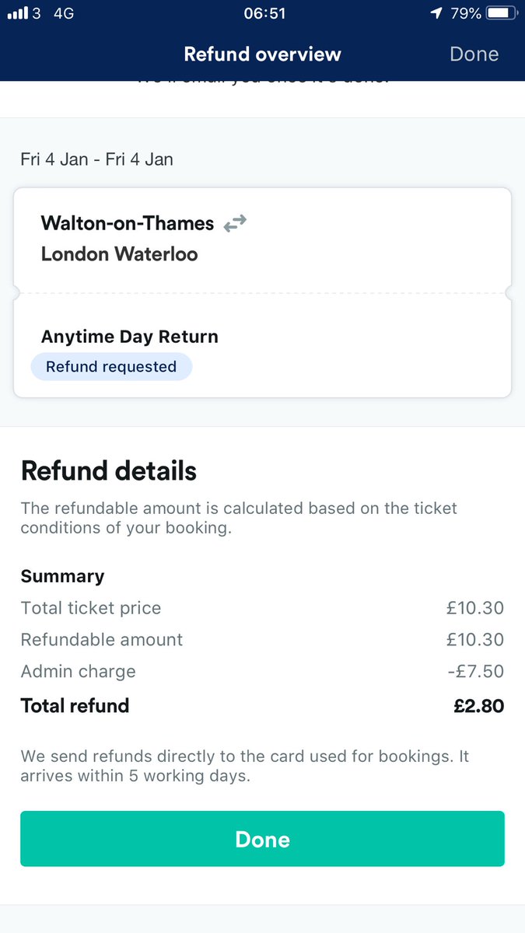Tap the location arrow status icon
Image resolution: width=525 pixels, height=933 pixels.
(x=438, y=13)
